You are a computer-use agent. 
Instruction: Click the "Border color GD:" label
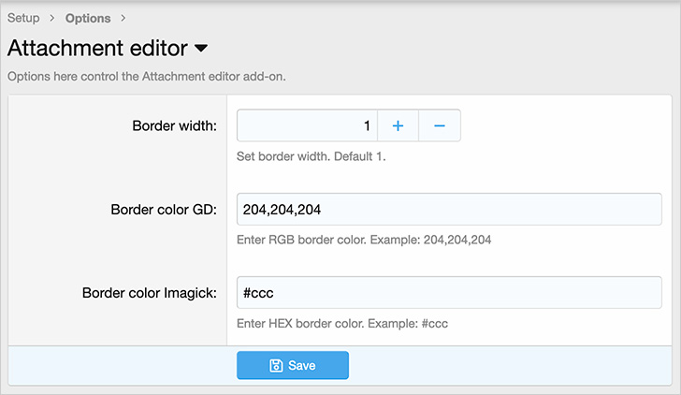coord(164,209)
